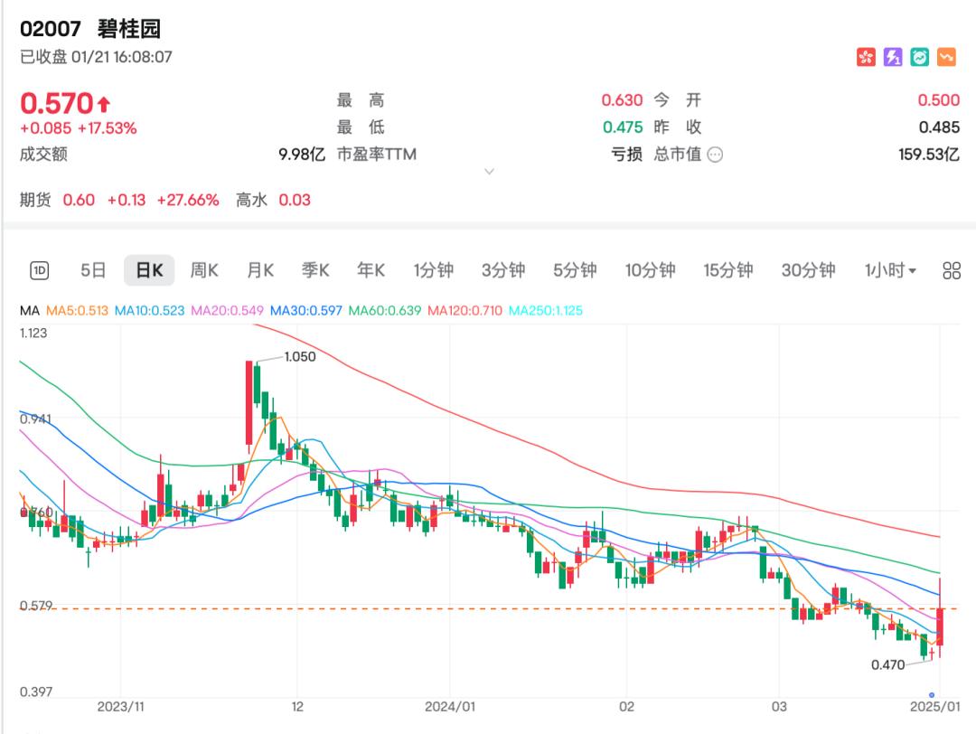Screen dimensions: 976x734
Task: Click the MA120:0.710 indicator label
Action: click(x=465, y=311)
